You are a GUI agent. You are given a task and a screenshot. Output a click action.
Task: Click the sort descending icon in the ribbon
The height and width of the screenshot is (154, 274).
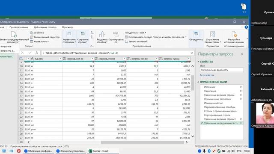[x=92, y=37]
